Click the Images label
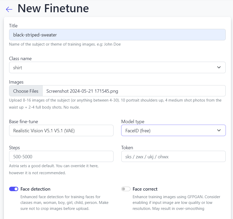 [16, 82]
